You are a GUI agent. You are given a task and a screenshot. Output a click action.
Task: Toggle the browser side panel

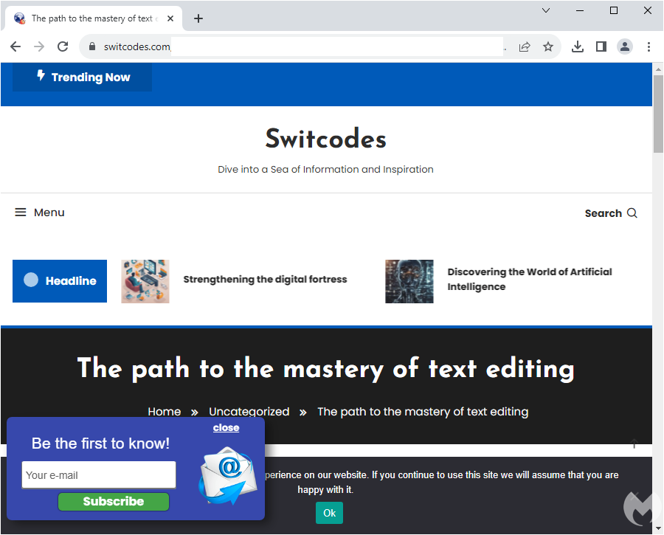coord(601,46)
